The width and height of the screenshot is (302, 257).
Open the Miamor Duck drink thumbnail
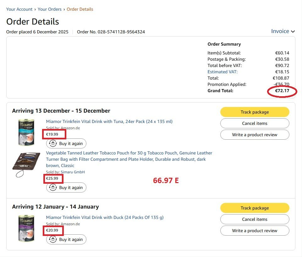[26, 228]
